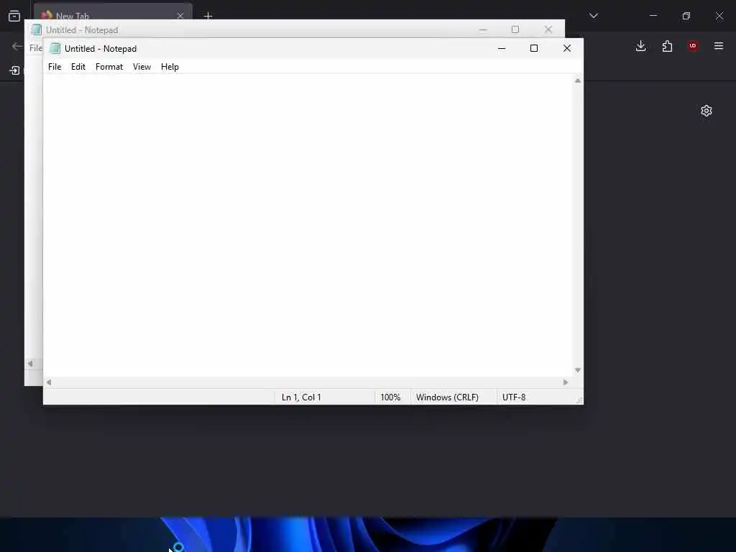
Task: Minimize the browser window
Action: (653, 16)
